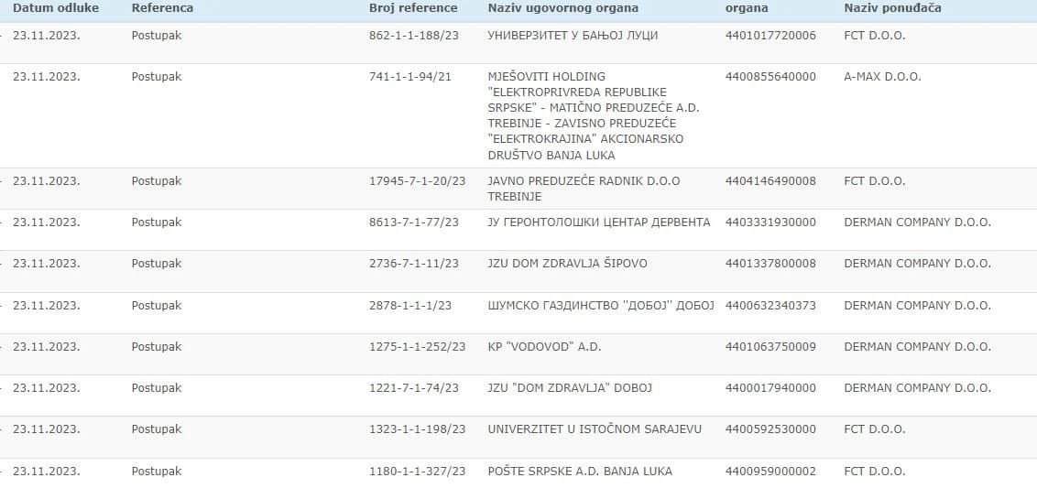Click 'JZU DOM ZDRAVLJA ŠIPOVO' authority name
The image size is (1037, 499).
567,263
